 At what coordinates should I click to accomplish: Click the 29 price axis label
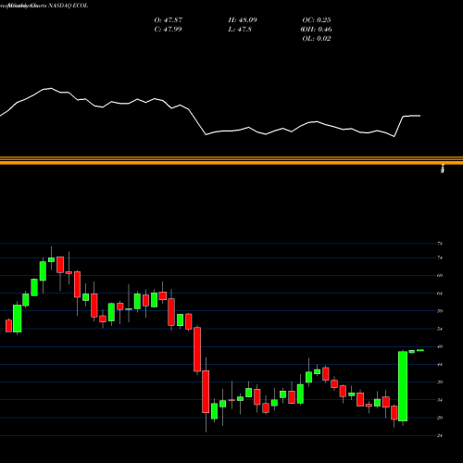click(440, 418)
